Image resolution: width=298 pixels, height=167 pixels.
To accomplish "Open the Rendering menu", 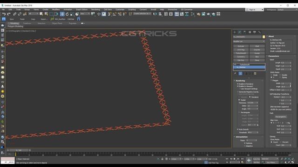I will pyautogui.click(x=95, y=9).
